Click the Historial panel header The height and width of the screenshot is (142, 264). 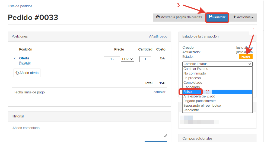point(90,116)
